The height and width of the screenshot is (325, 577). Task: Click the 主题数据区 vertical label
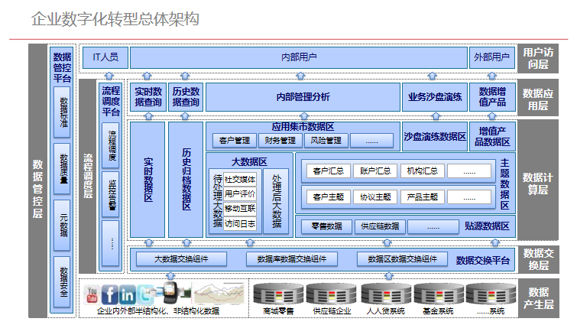point(504,184)
